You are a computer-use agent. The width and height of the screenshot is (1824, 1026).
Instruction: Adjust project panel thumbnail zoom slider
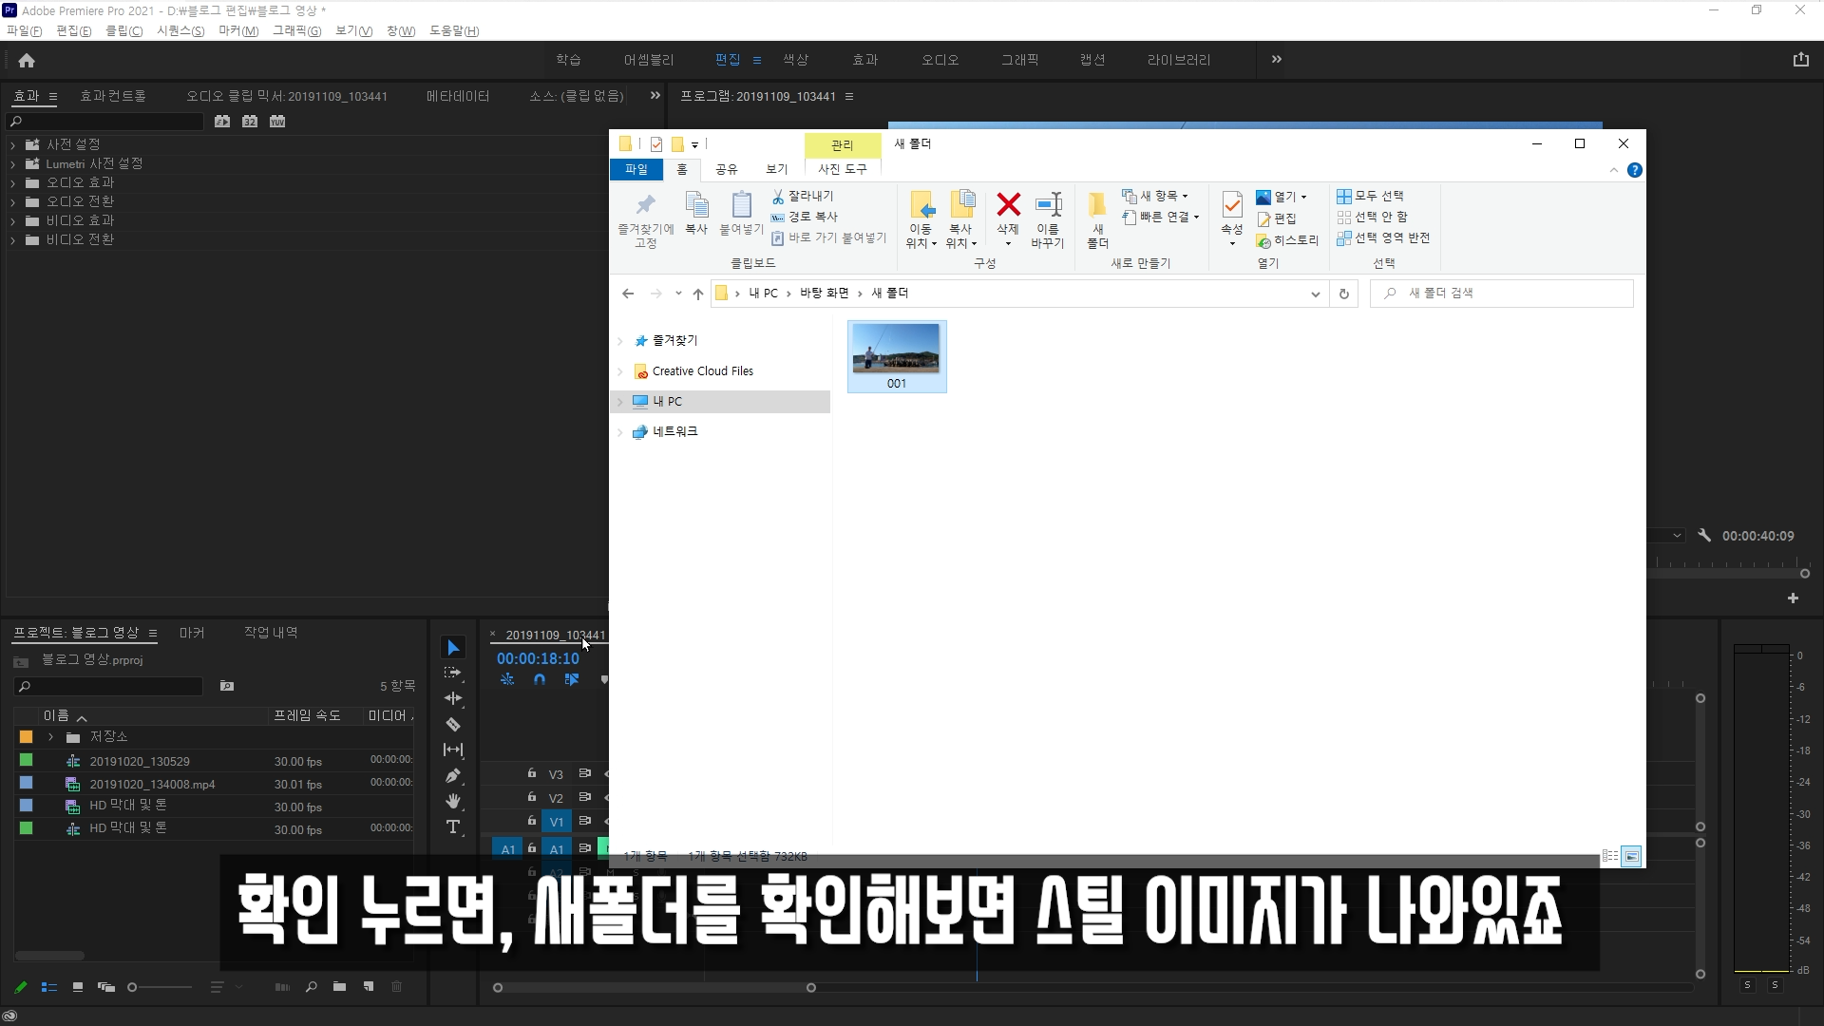133,988
